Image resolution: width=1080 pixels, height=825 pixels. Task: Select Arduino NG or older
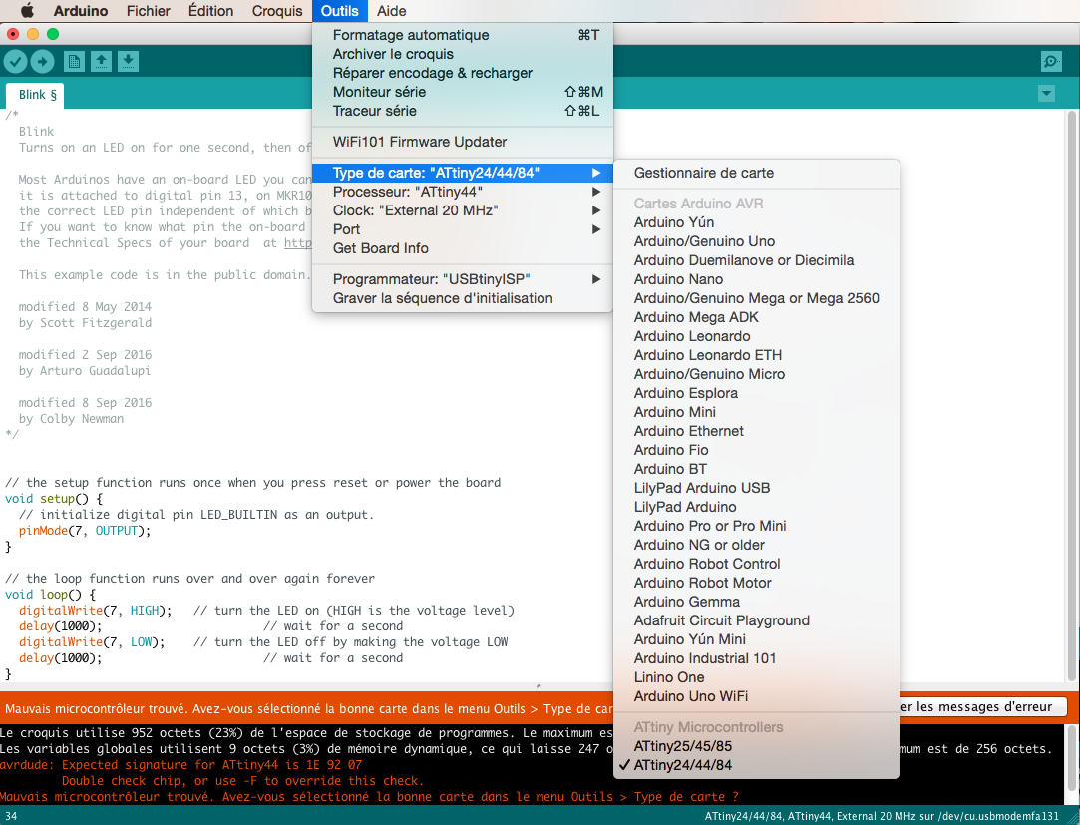(x=756, y=545)
